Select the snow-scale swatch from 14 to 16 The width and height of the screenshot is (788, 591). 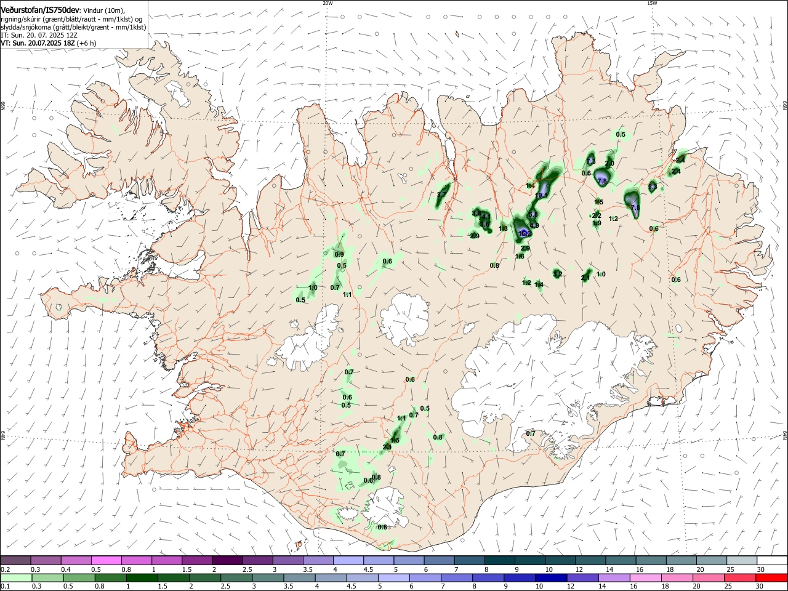620,560
